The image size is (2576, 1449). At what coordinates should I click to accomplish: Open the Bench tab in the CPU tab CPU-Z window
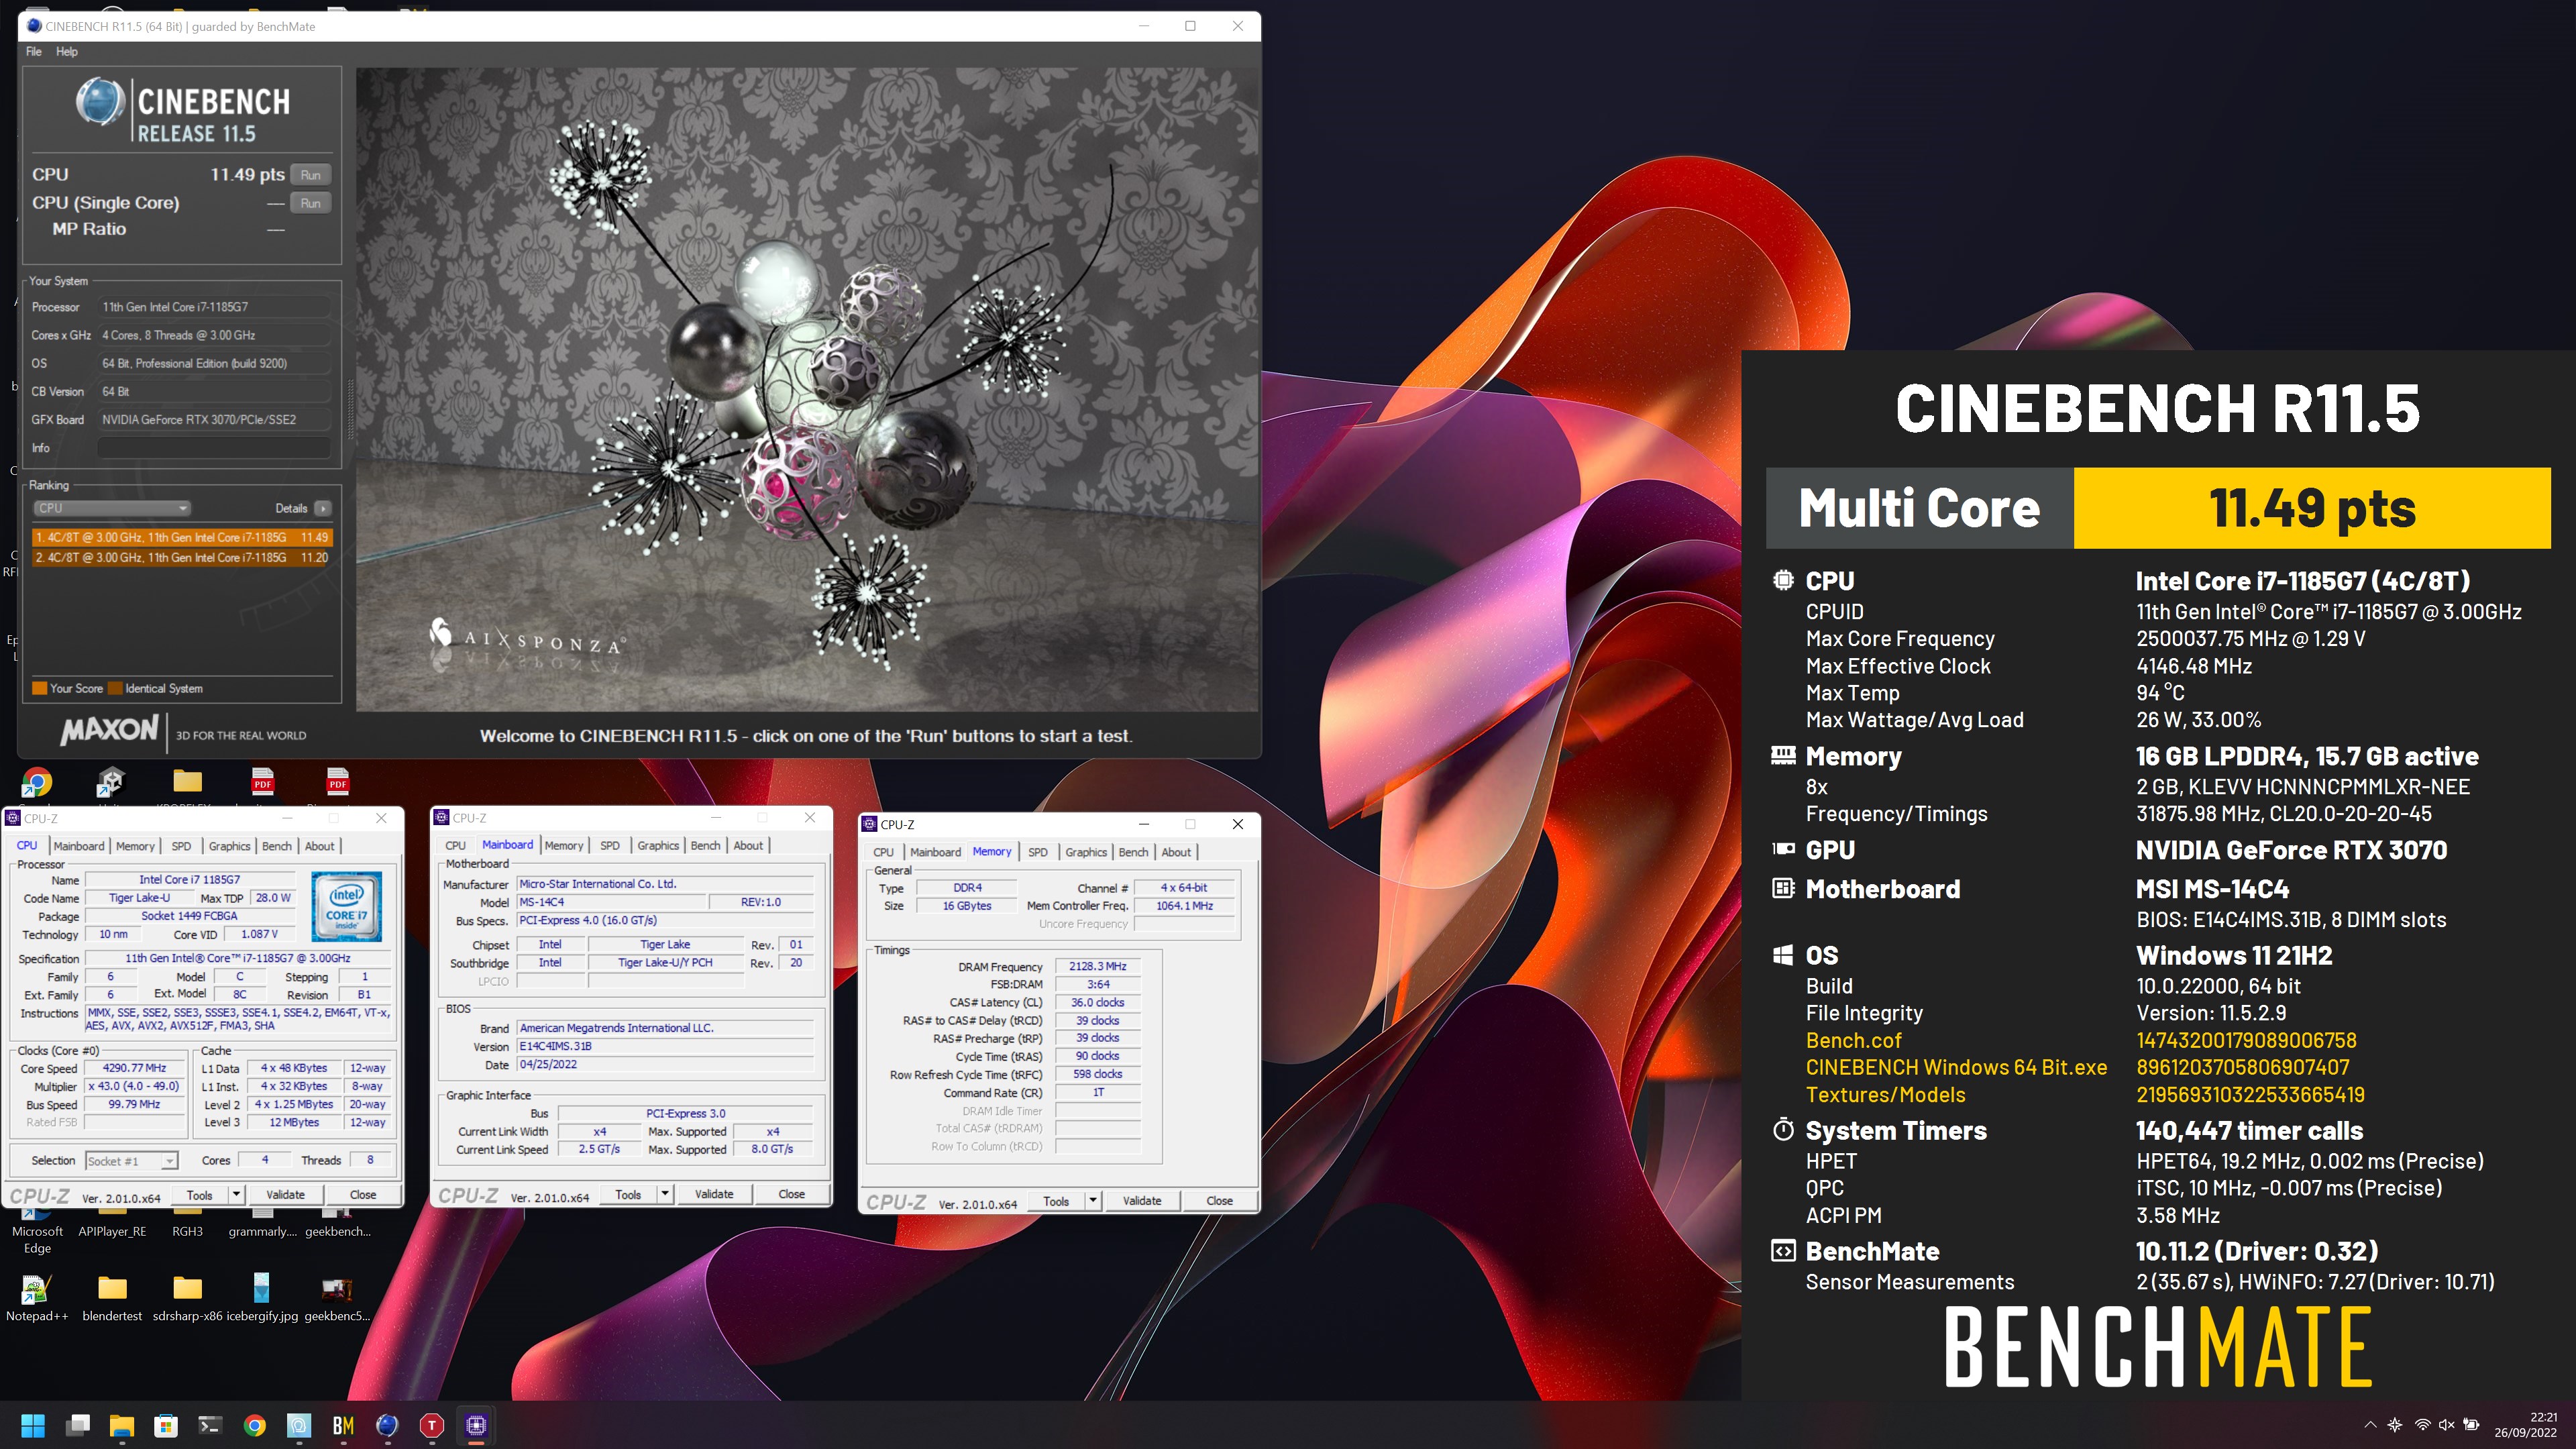point(277,846)
